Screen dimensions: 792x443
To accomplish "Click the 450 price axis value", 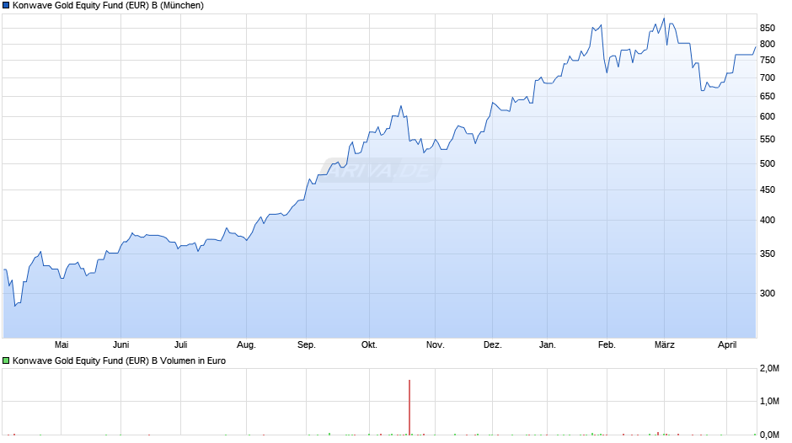I will (768, 190).
